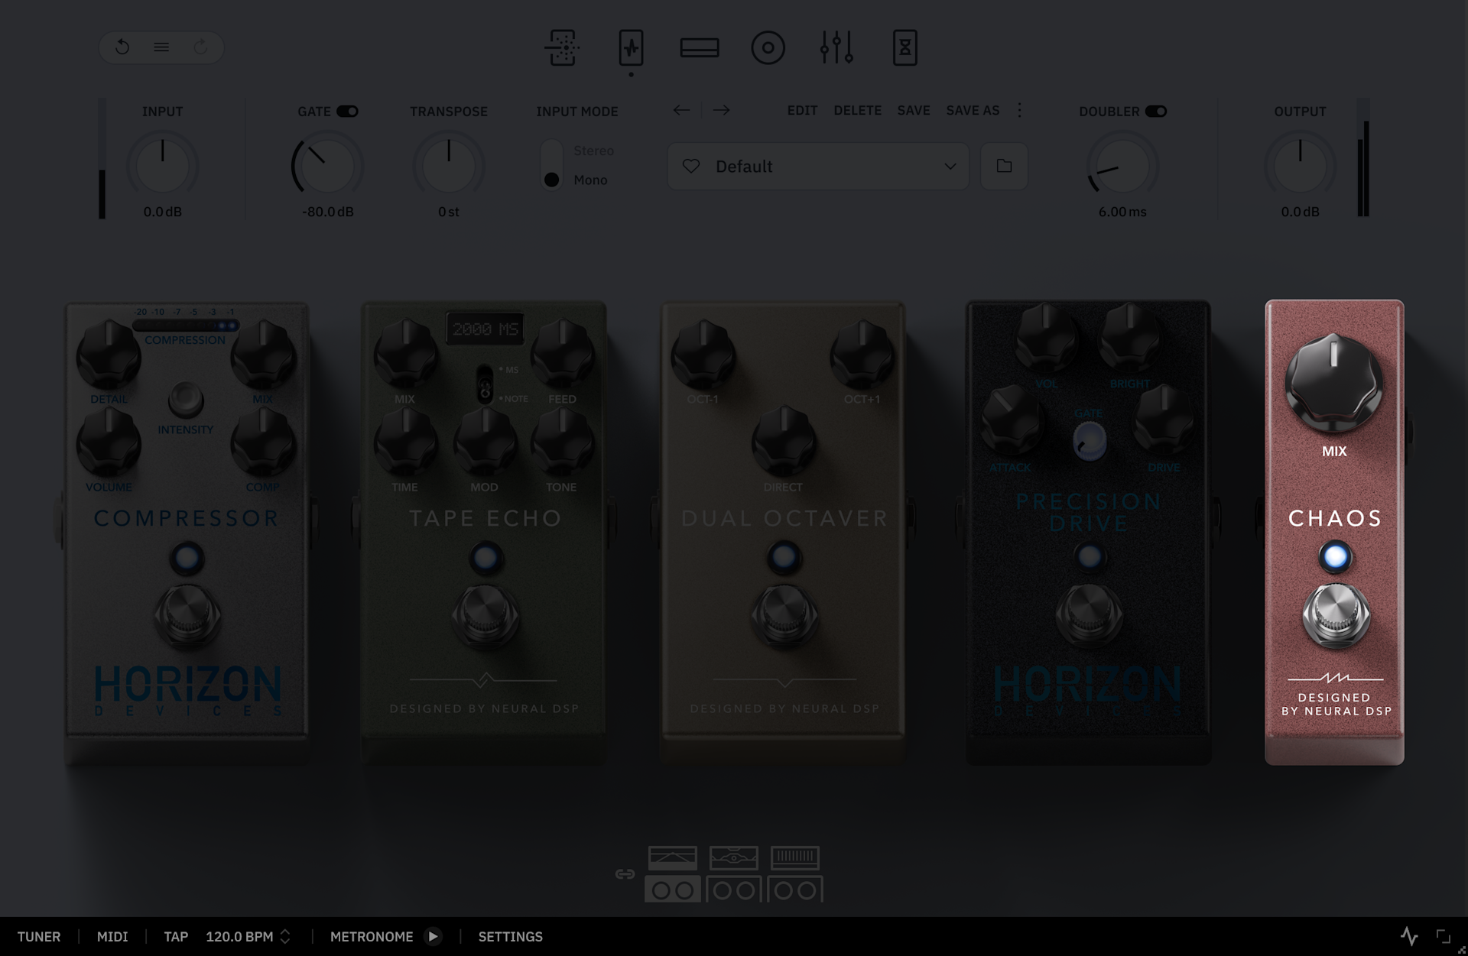Select the third amp icon with striped grille
Image resolution: width=1468 pixels, height=956 pixels.
click(x=795, y=857)
